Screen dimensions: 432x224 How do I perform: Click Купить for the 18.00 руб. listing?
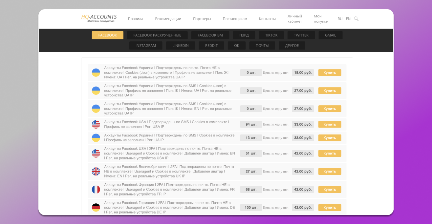[x=330, y=72]
